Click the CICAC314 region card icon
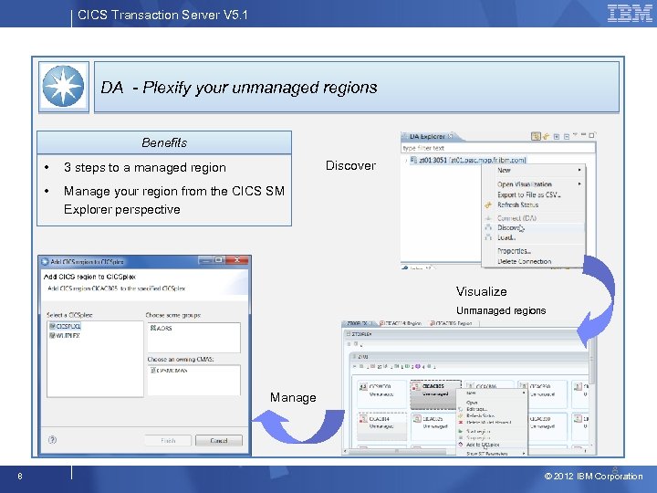This screenshot has width=657, height=493. tap(363, 419)
